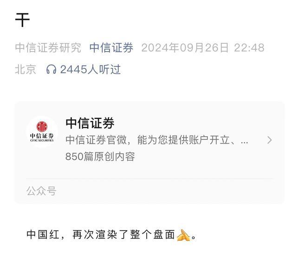
Task: Click the bold 中信证券 card title
Action: tap(90, 123)
